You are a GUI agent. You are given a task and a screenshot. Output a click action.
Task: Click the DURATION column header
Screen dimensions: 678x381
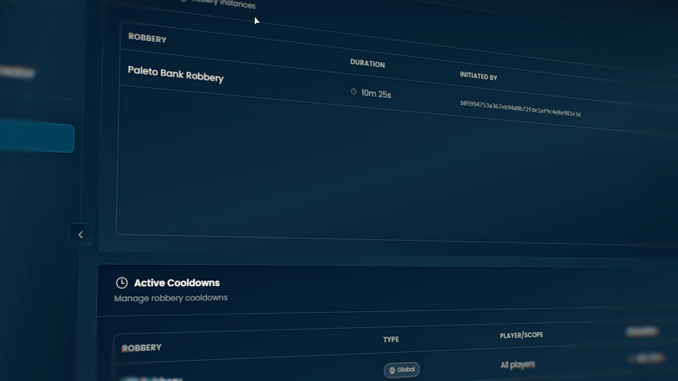(x=368, y=63)
